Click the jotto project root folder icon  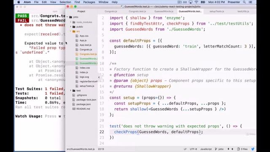pyautogui.click(x=70, y=17)
